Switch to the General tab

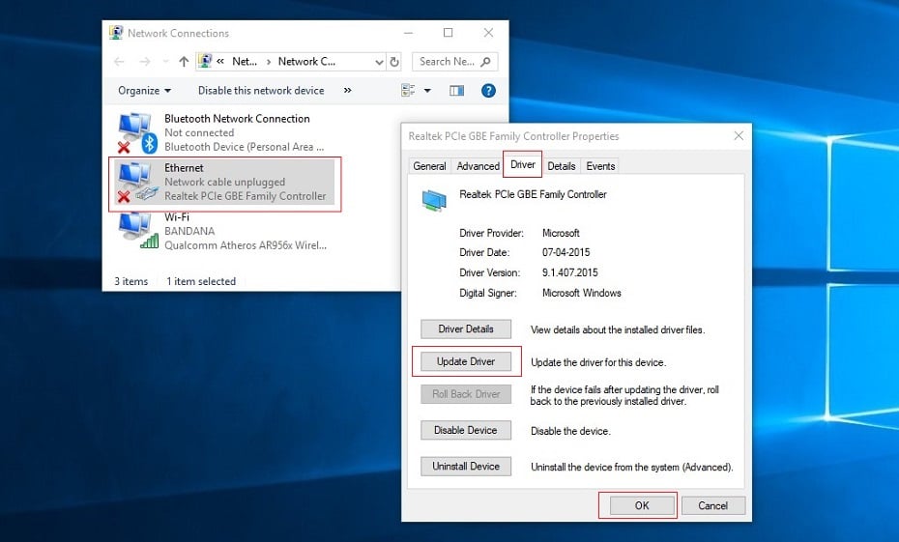coord(429,166)
